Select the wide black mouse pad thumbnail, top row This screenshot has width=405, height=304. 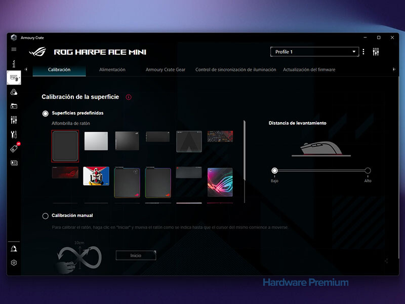tap(158, 136)
